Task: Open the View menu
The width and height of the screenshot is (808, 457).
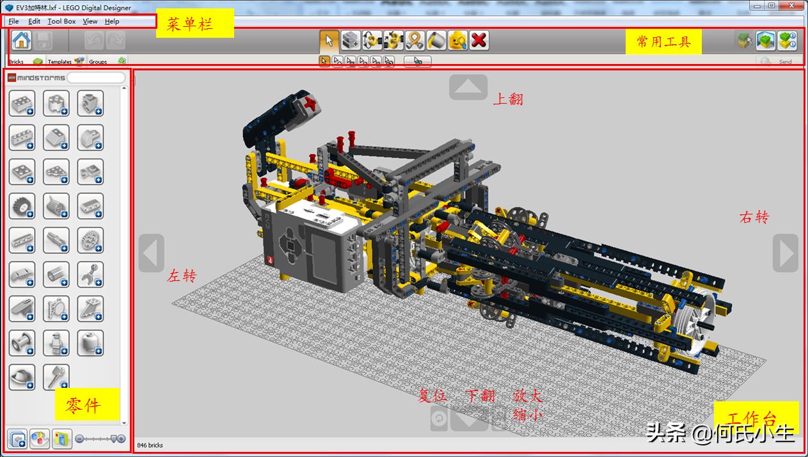Action: [90, 21]
